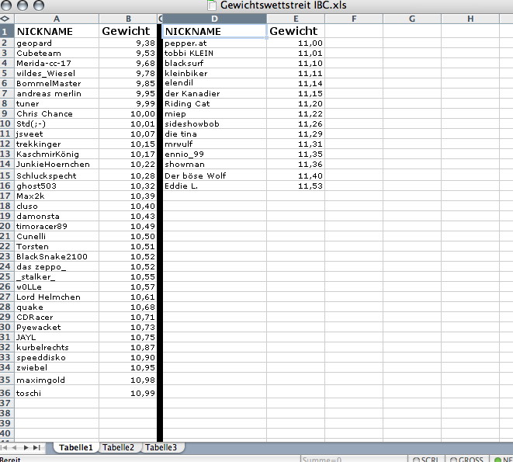Click the last sheet navigation arrow
The image size is (513, 462).
pyautogui.click(x=37, y=447)
